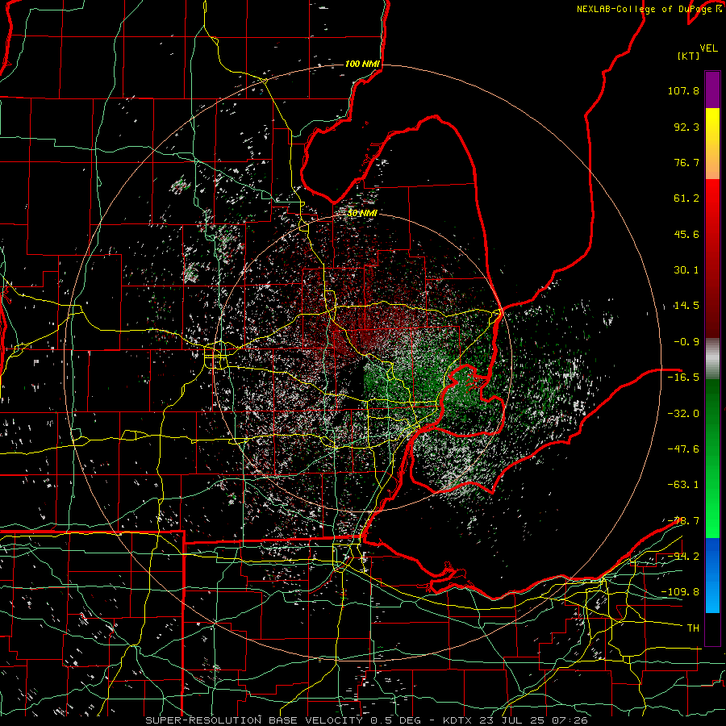Click the TH threshold label
This screenshot has height=726, width=726.
(x=693, y=628)
